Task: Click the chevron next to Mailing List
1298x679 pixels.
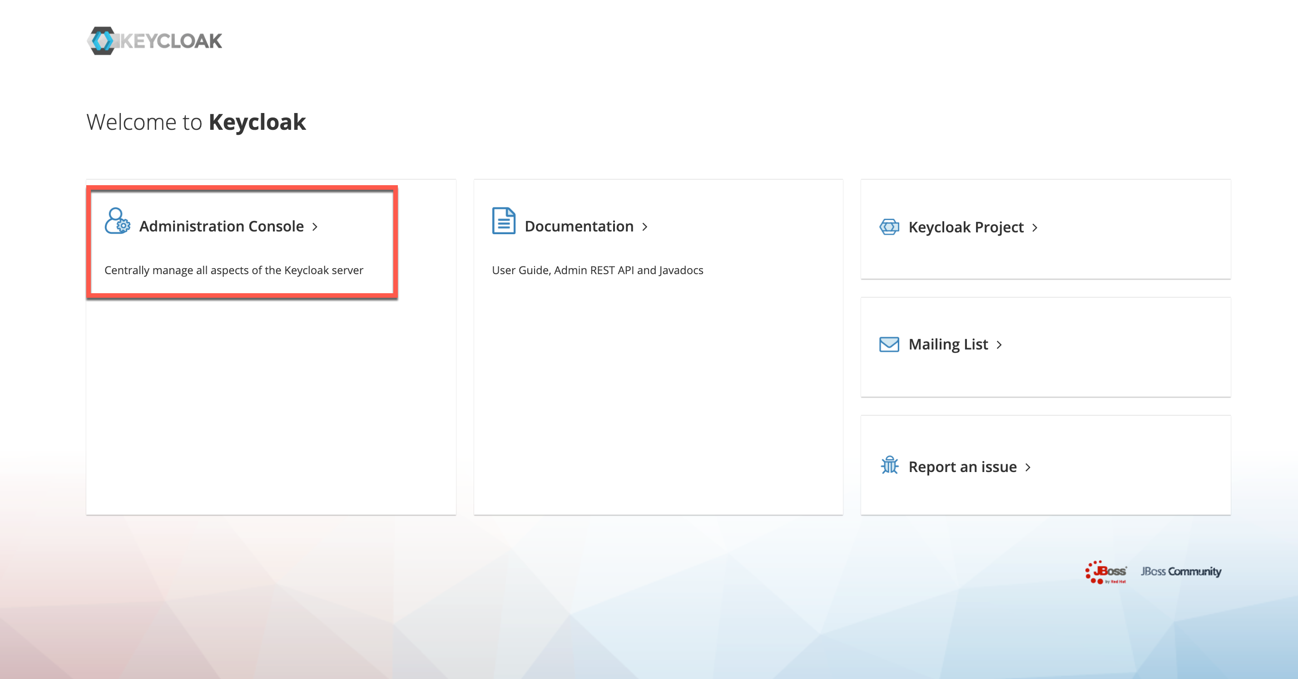Action: click(x=999, y=345)
